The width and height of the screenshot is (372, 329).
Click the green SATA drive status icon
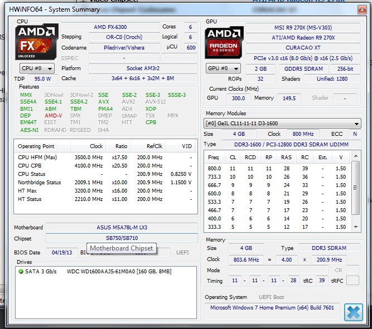tap(21, 272)
